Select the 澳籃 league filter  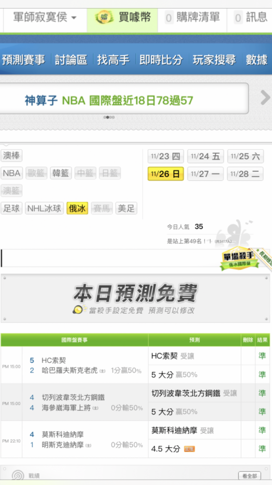(12, 191)
